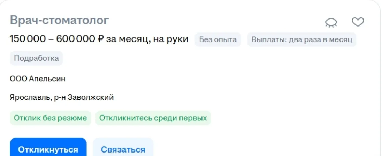382x156 pixels.
Task: Click the Откликнитесь среди первых label
Action: click(x=153, y=118)
